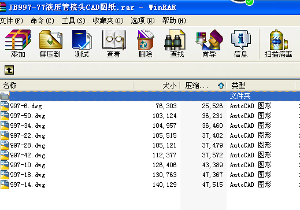Screen dimensions: 300x210
Task: Click the file icon of 997-10.dwg
Action: (5, 165)
